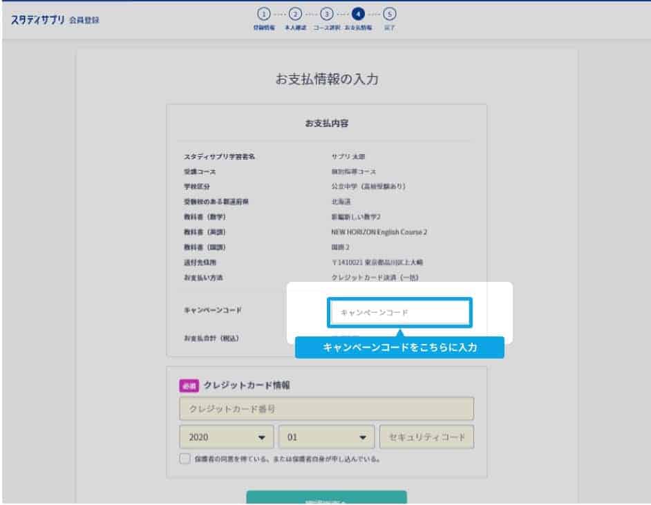651x505 pixels.
Task: Click the スタディサプリ logo in header
Action: [x=38, y=19]
